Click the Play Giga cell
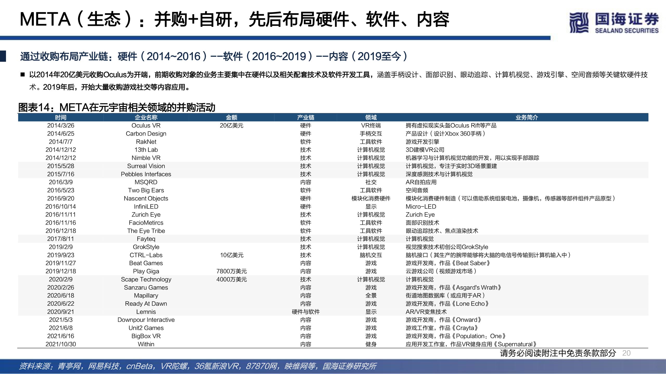The height and width of the screenshot is (374, 666). click(x=146, y=271)
